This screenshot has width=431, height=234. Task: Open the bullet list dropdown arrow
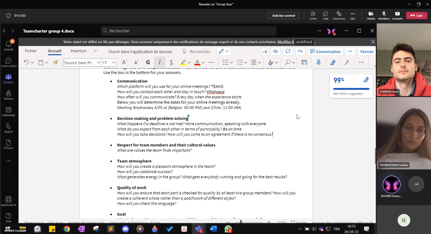[x=231, y=62]
